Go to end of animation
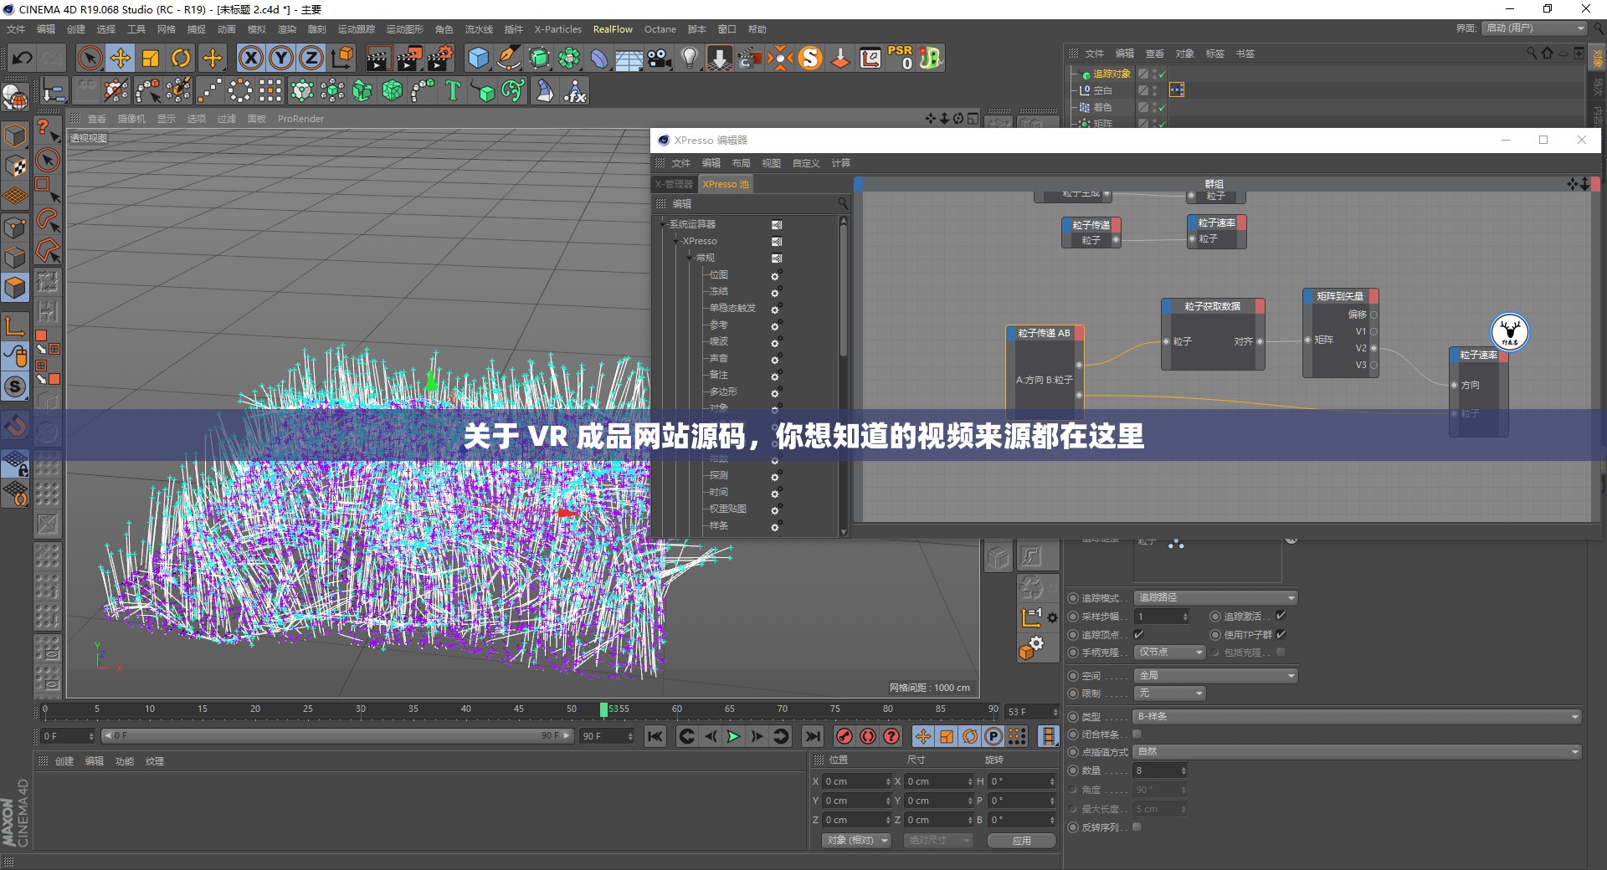1607x870 pixels. click(x=812, y=736)
